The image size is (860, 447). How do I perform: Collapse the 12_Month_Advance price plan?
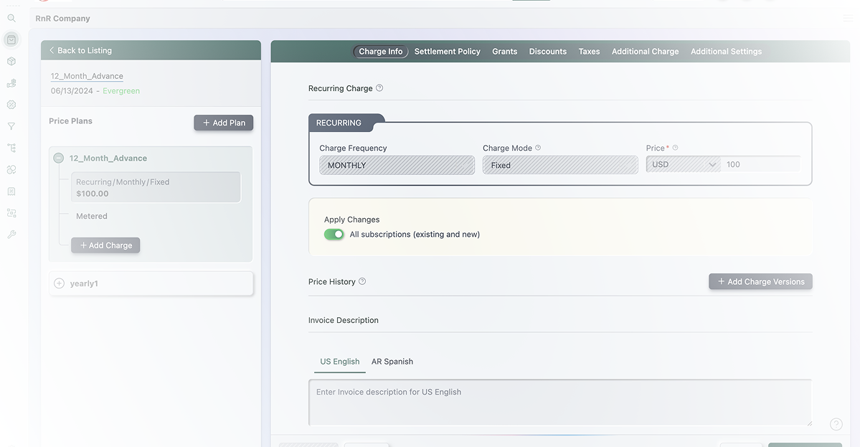point(59,158)
